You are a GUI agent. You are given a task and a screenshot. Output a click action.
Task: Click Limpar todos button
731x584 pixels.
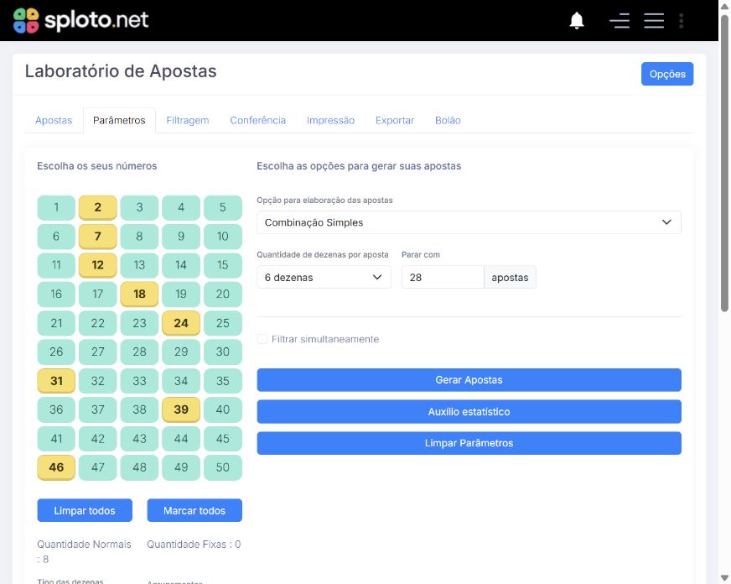(x=85, y=510)
